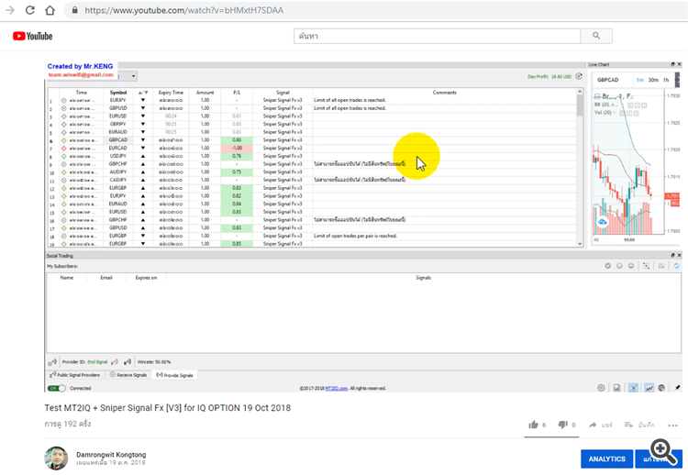Sort by the up/down direction column header
Image resolution: width=688 pixels, height=475 pixels.
pyautogui.click(x=143, y=93)
